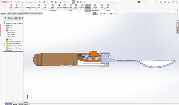Open the ConfigurationManager tab icon
Image resolution: width=179 pixels, height=105 pixels.
[12, 18]
